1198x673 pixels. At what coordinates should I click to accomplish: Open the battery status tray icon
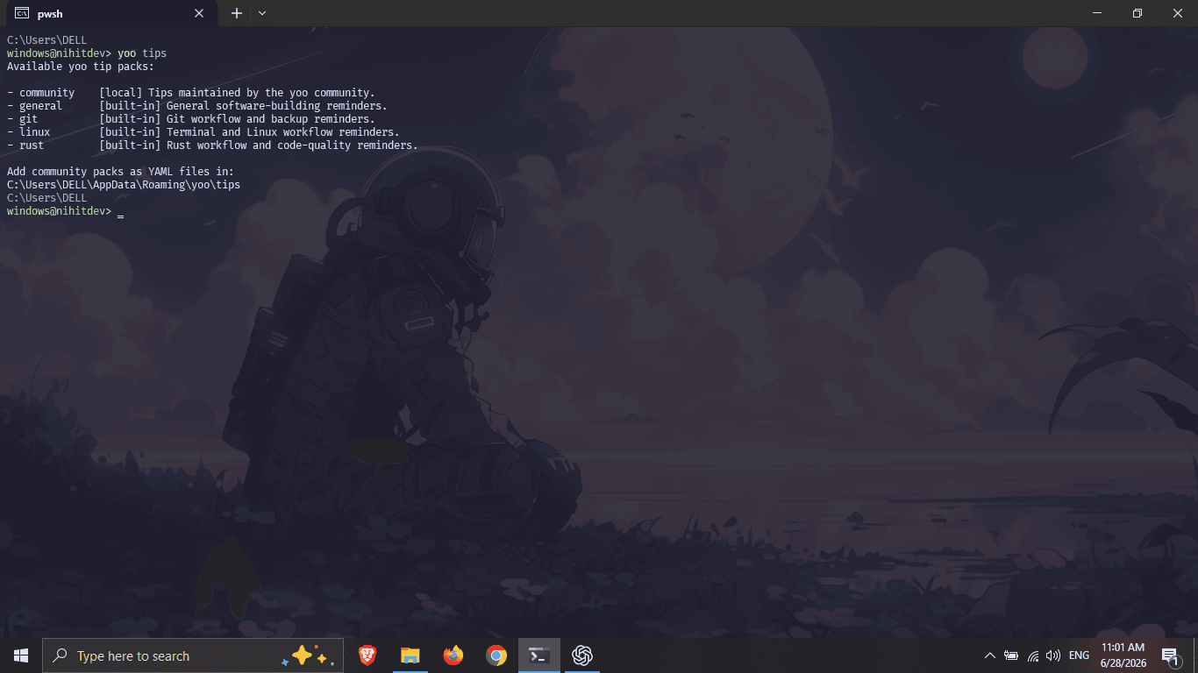(x=1011, y=655)
